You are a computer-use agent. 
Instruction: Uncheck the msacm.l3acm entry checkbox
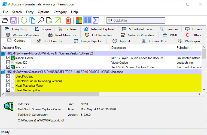pyautogui.click(x=8, y=58)
